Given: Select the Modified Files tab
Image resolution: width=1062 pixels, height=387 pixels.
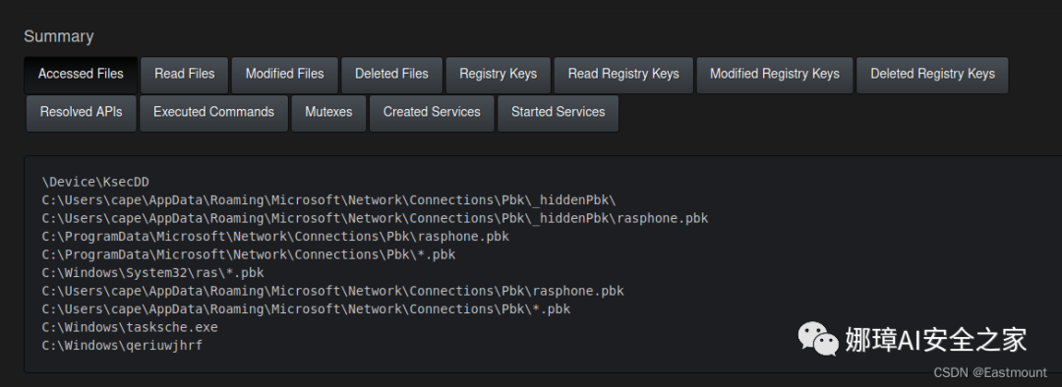Looking at the screenshot, I should 284,75.
